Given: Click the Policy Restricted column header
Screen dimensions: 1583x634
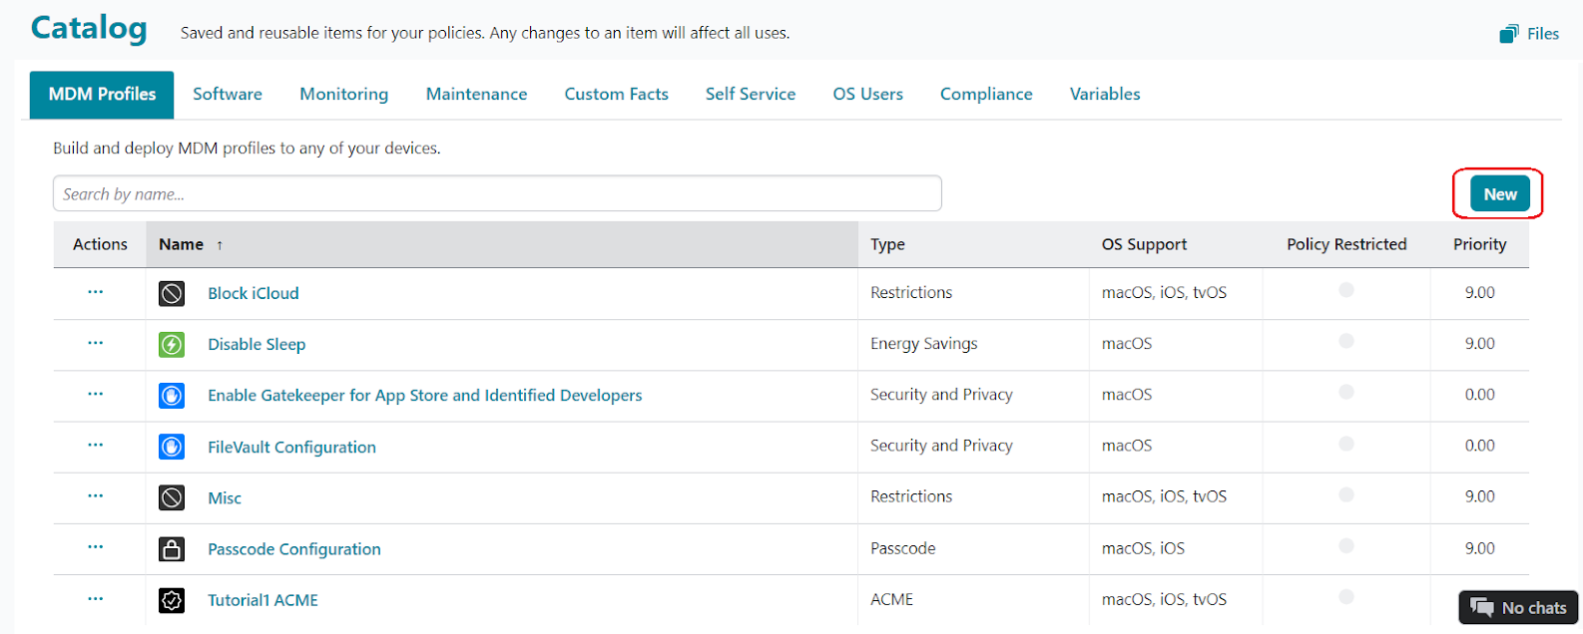Looking at the screenshot, I should coord(1346,244).
